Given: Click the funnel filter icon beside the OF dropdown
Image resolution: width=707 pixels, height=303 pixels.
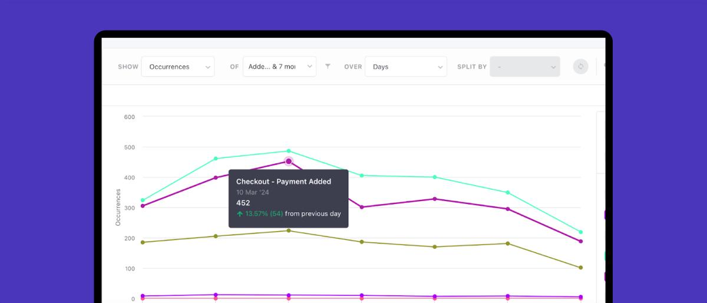Looking at the screenshot, I should 328,67.
